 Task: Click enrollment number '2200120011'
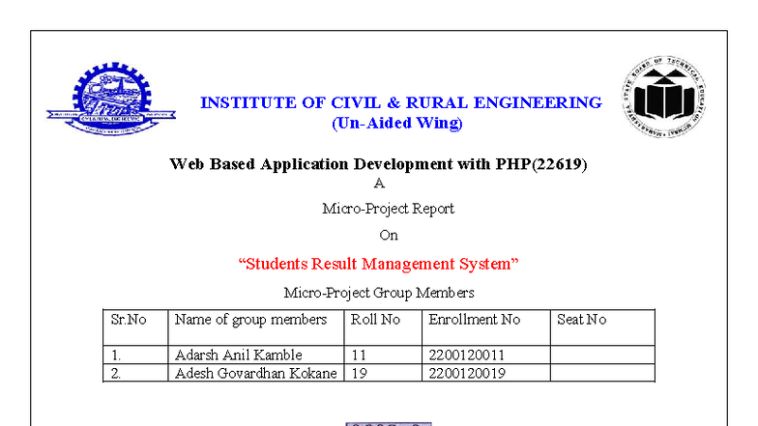[466, 355]
